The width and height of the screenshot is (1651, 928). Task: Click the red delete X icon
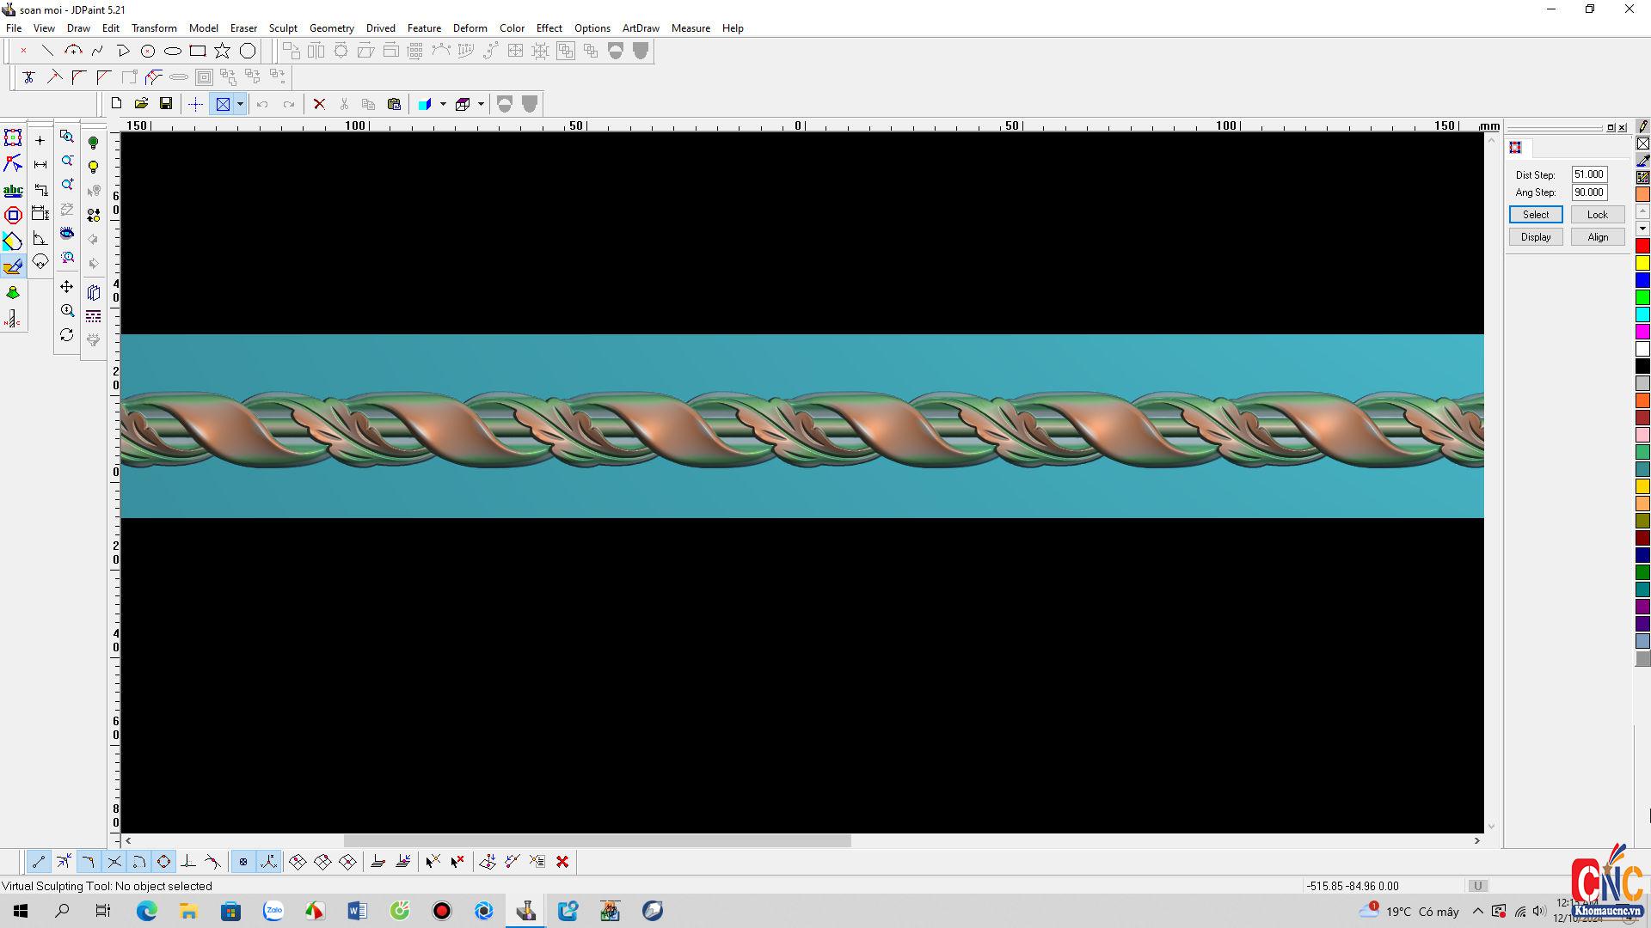click(x=319, y=104)
